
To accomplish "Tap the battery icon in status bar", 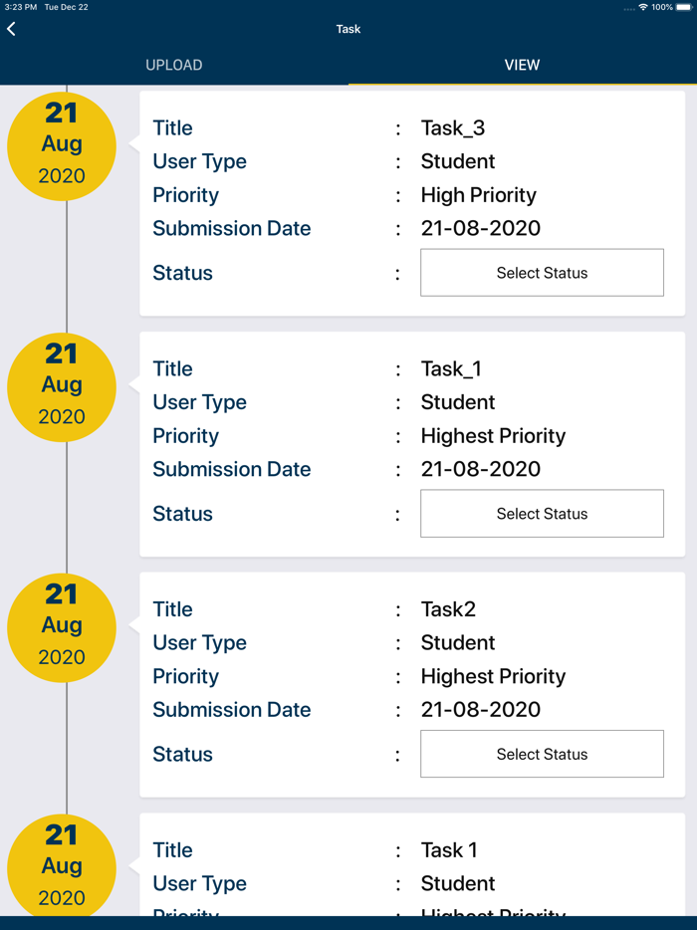I will click(x=683, y=7).
